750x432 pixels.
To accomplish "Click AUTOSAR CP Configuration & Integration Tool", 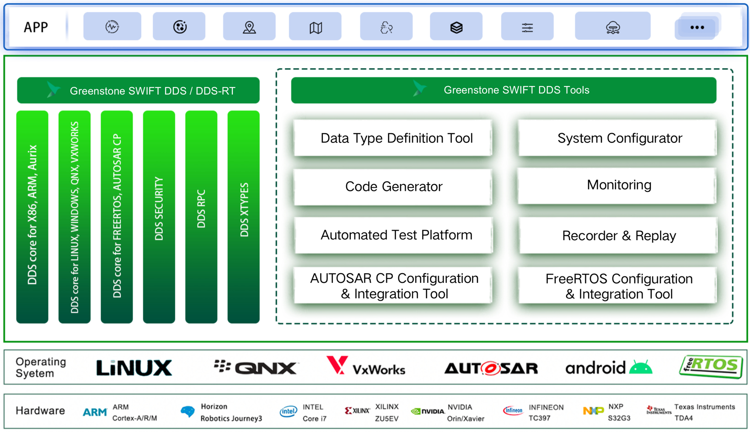I will click(x=393, y=285).
